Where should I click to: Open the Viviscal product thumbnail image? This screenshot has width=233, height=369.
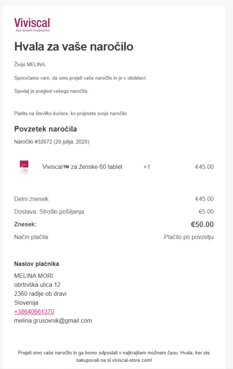[x=24, y=167]
